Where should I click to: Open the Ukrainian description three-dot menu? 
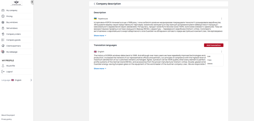tap(222, 19)
